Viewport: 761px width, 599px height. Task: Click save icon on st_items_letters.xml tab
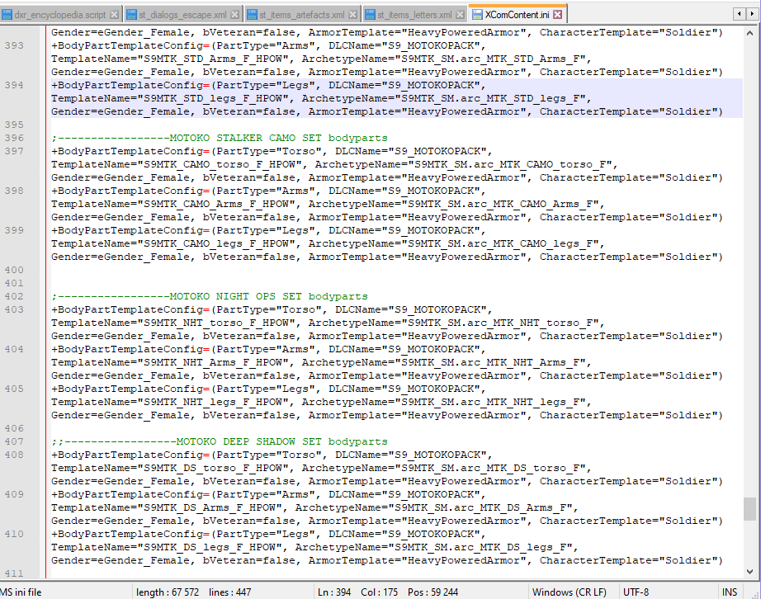point(370,15)
